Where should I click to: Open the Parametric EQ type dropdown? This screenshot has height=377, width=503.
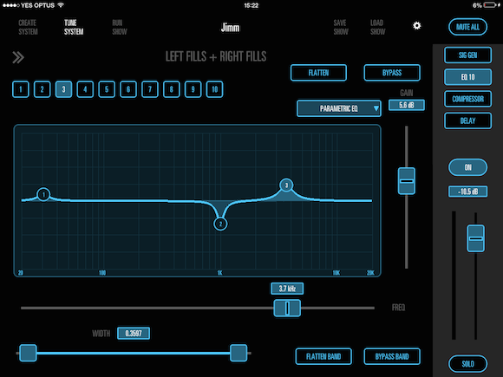[x=339, y=108]
